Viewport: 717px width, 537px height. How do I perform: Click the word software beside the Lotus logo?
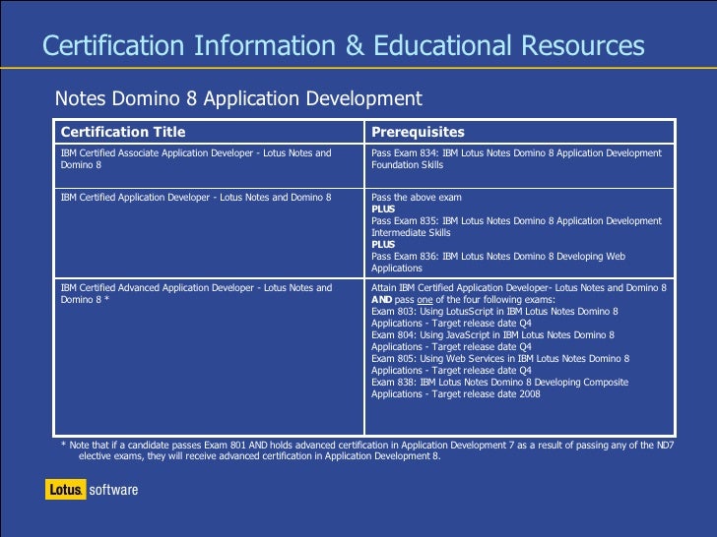113,490
